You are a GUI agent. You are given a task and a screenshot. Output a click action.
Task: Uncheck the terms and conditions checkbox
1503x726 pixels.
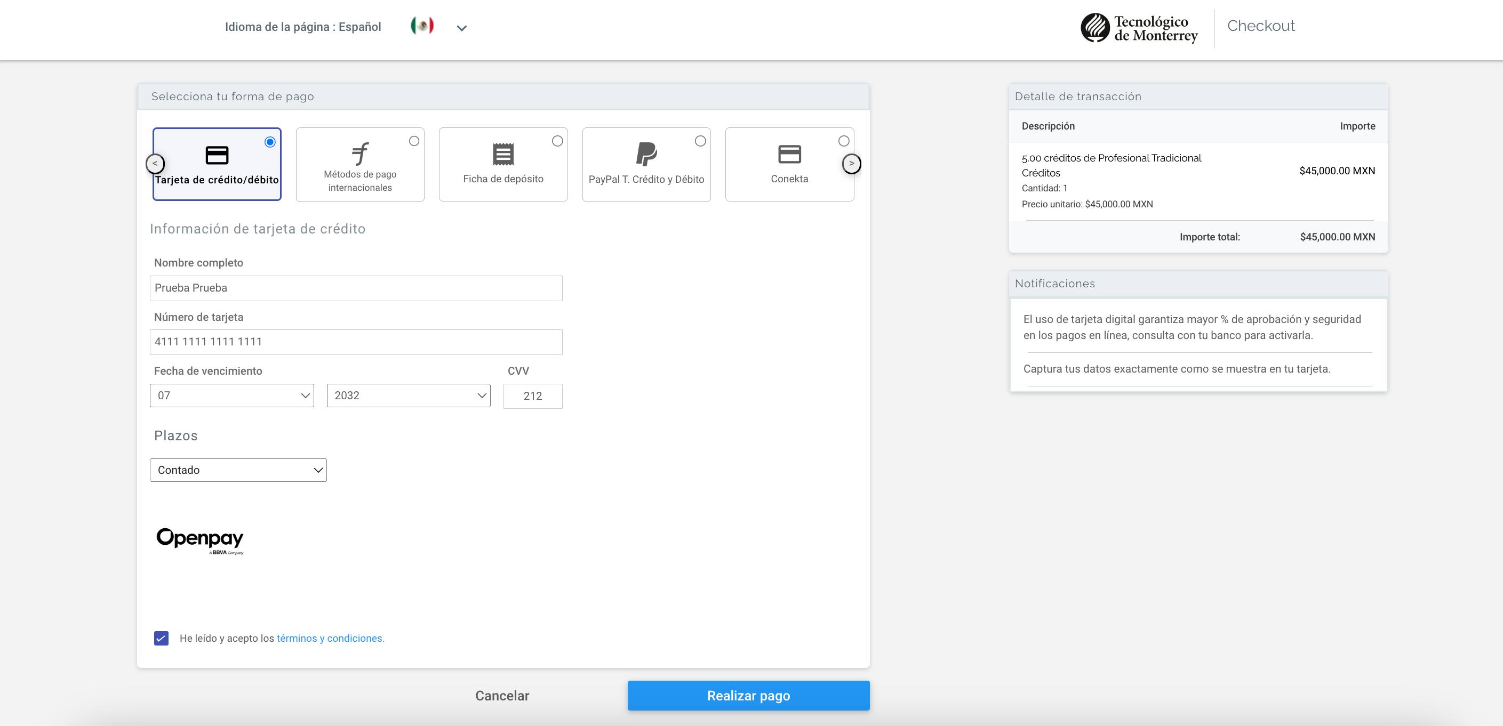pos(161,638)
